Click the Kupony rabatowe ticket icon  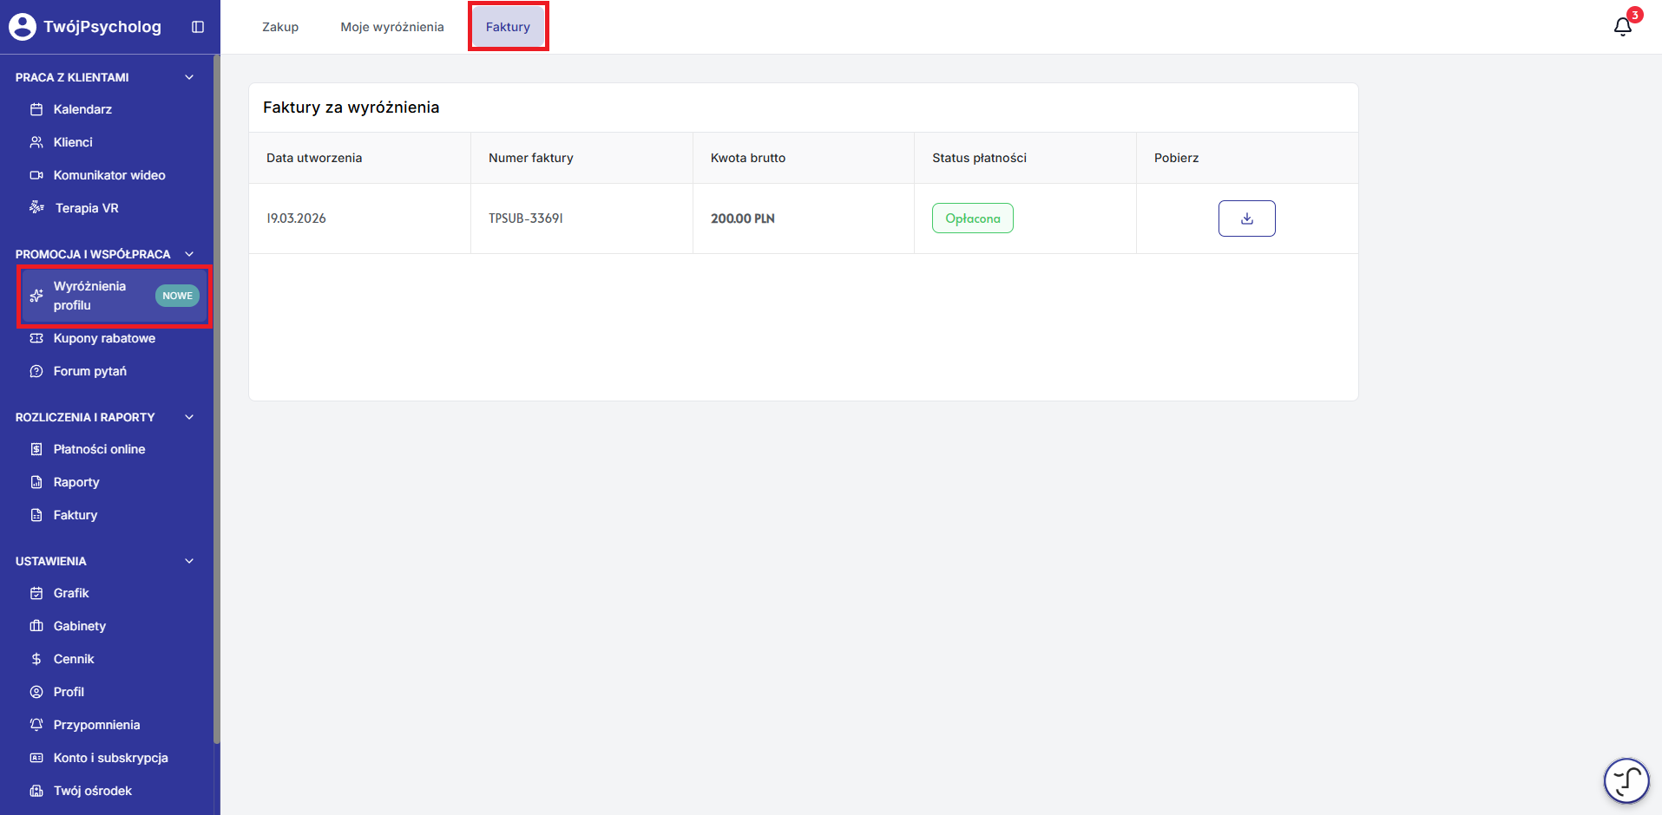point(36,338)
